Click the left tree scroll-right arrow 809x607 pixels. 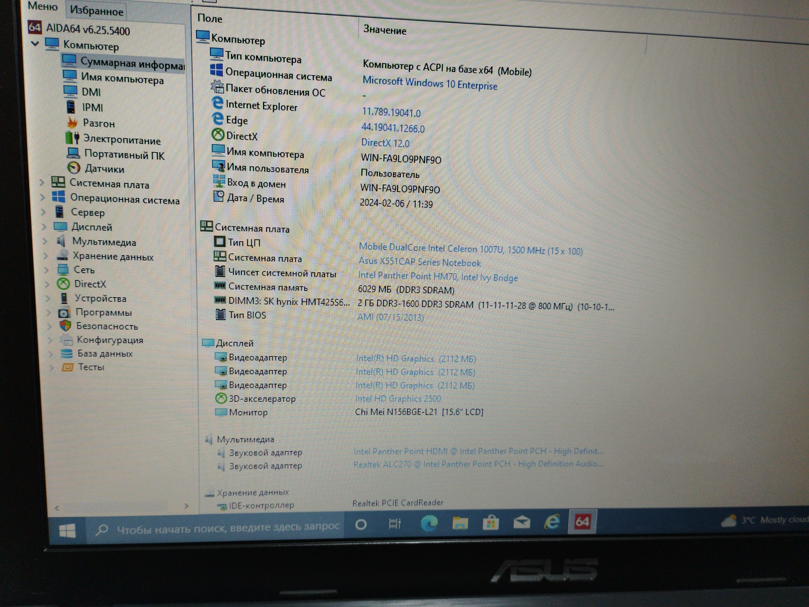click(x=187, y=506)
